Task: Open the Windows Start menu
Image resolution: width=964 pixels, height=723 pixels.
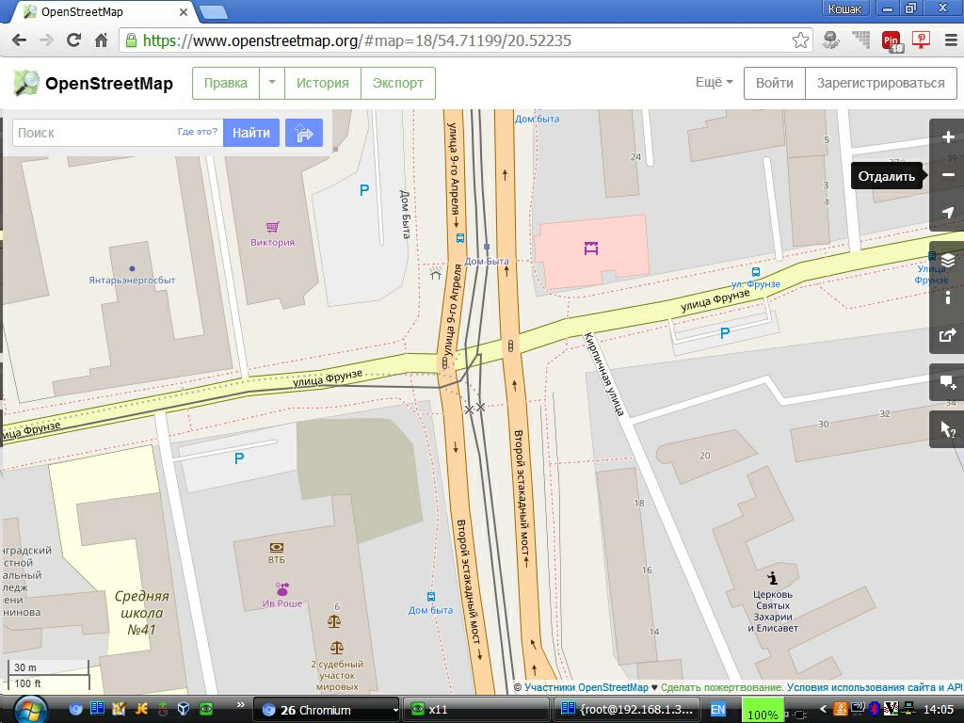Action: click(x=29, y=710)
